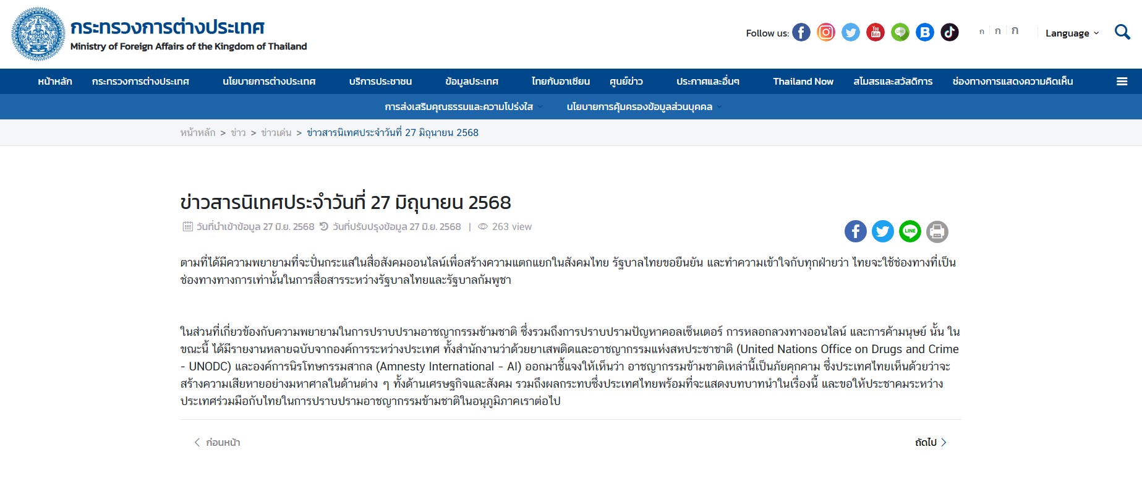Viewport: 1142px width, 486px height.
Task: Go to next article ถัดไป
Action: point(931,442)
